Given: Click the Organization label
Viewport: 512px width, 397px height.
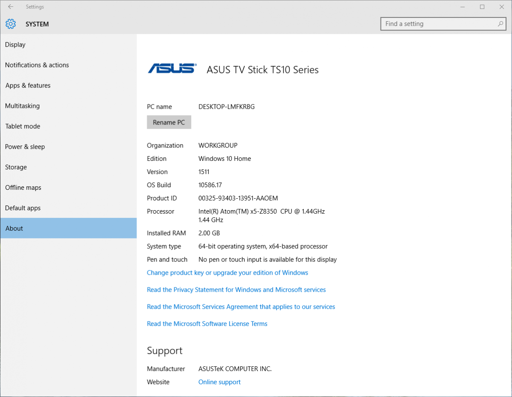Looking at the screenshot, I should 165,145.
